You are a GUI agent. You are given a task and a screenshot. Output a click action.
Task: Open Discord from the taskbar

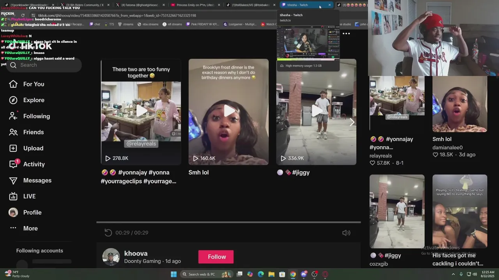coord(304,274)
